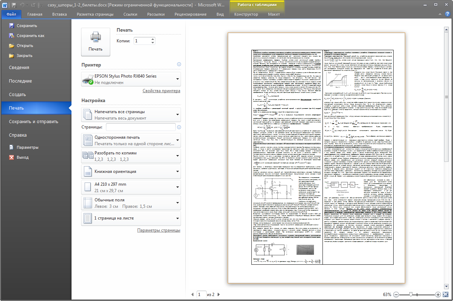Switch to the Рецензирование tab
Screen dimensions: 453x301
190,14
